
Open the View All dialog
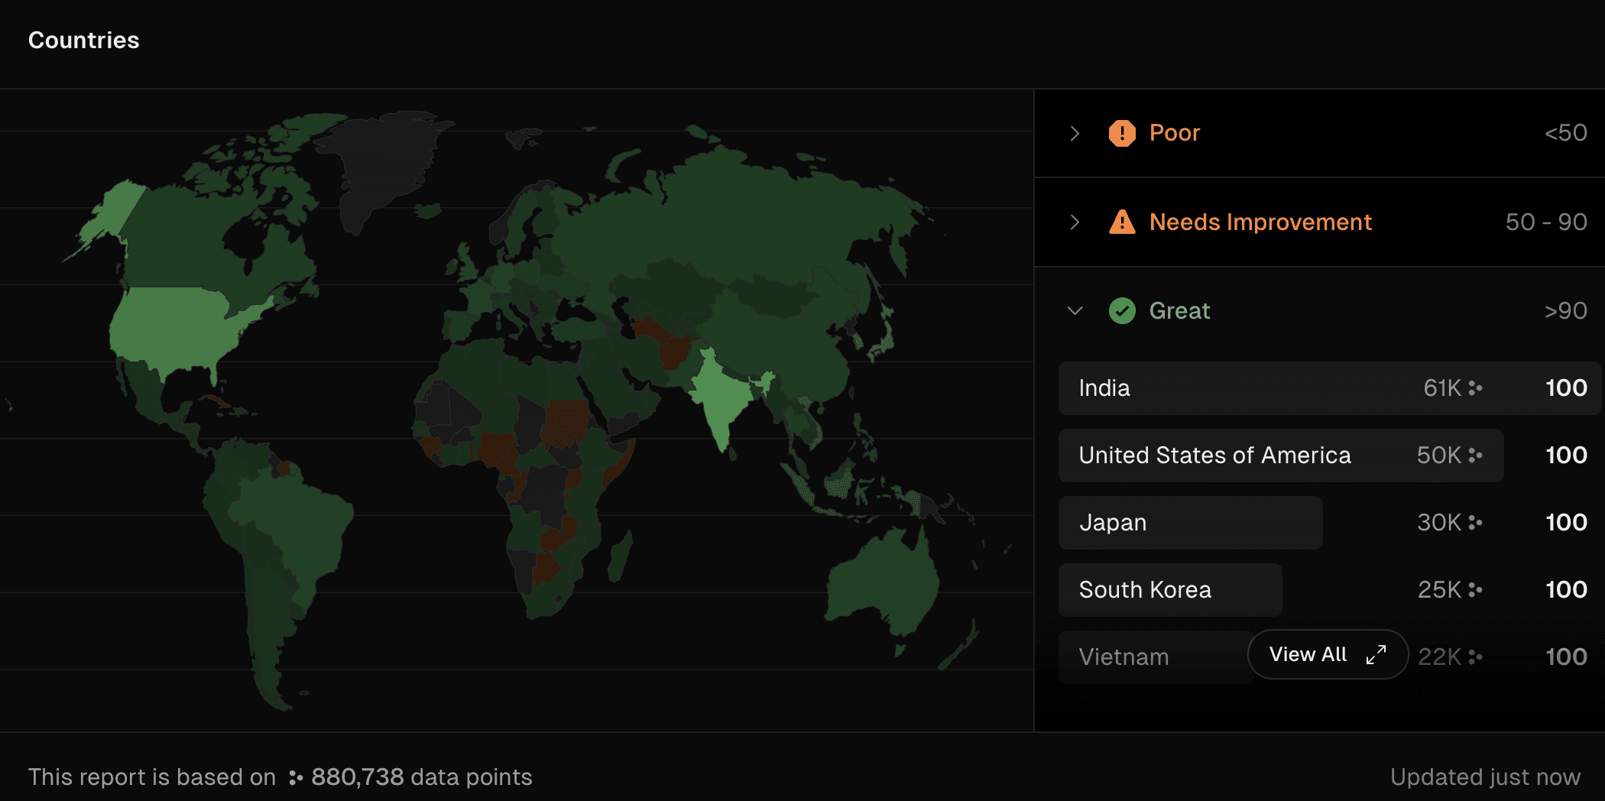[x=1328, y=653]
